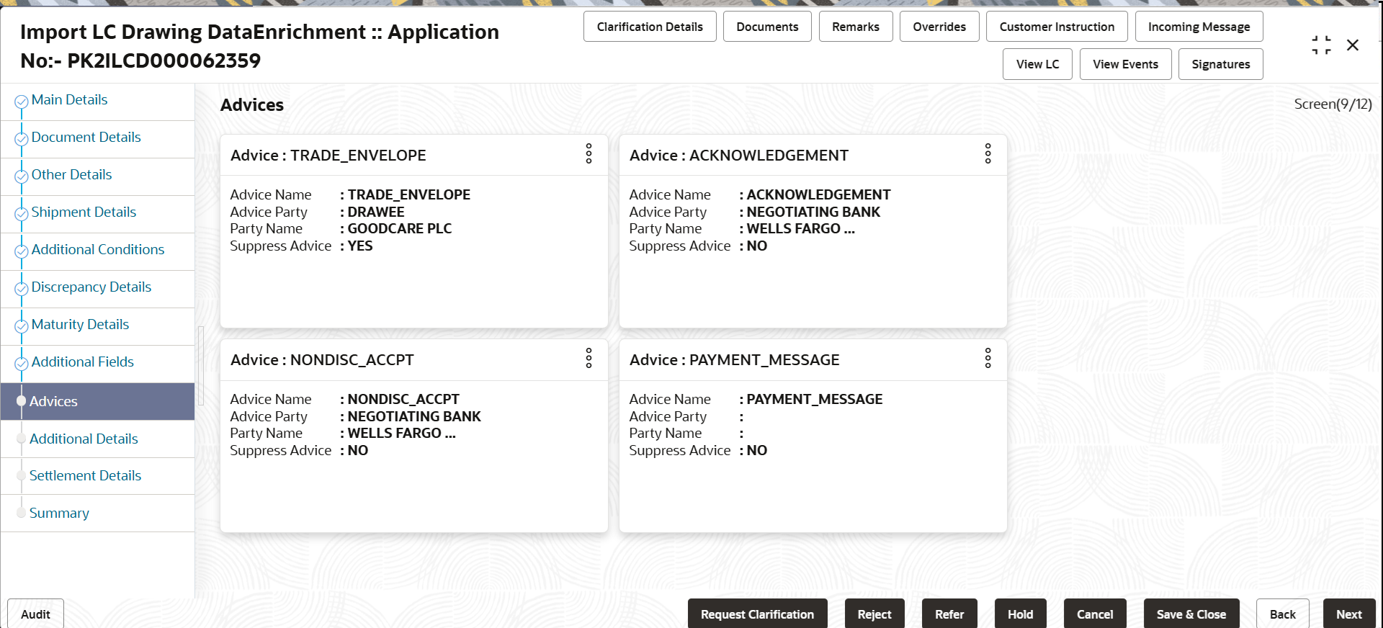Image resolution: width=1383 pixels, height=628 pixels.
Task: Open kebab menu on PAYMENT_MESSAGE advice card
Action: pos(988,358)
